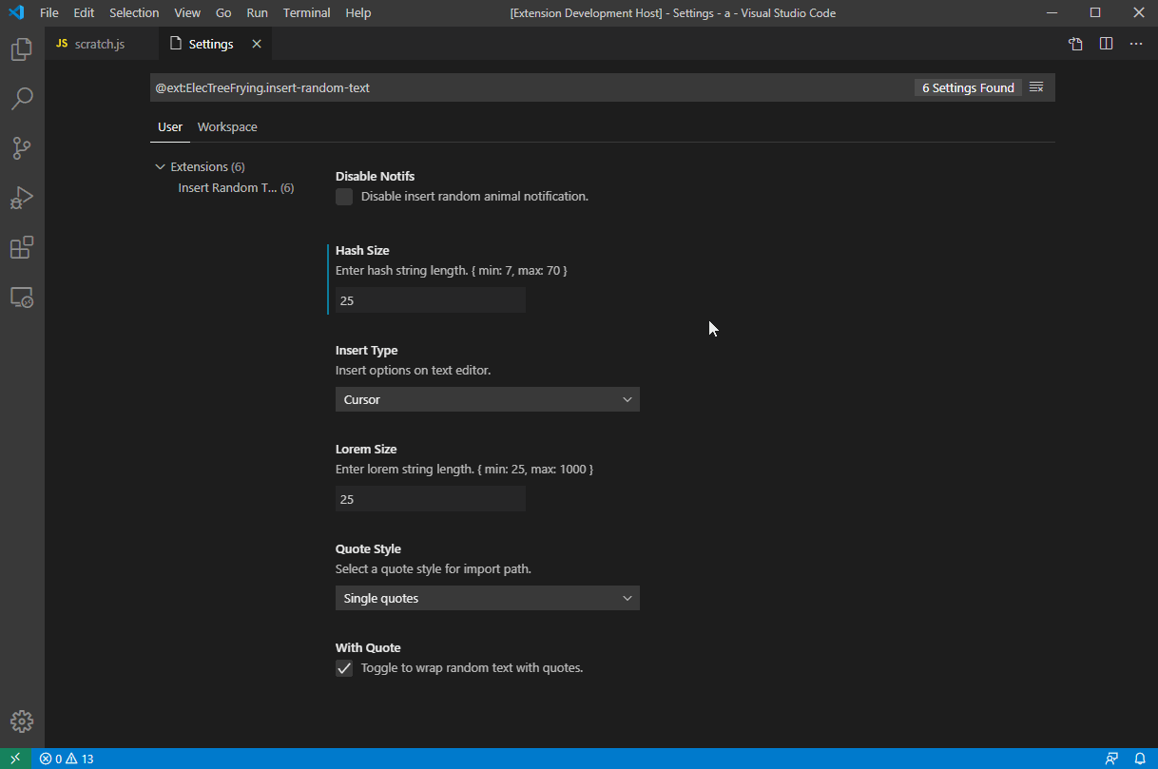Screen dimensions: 1158x769
Task: Enable the Disable Notifs checkbox
Action: [344, 197]
